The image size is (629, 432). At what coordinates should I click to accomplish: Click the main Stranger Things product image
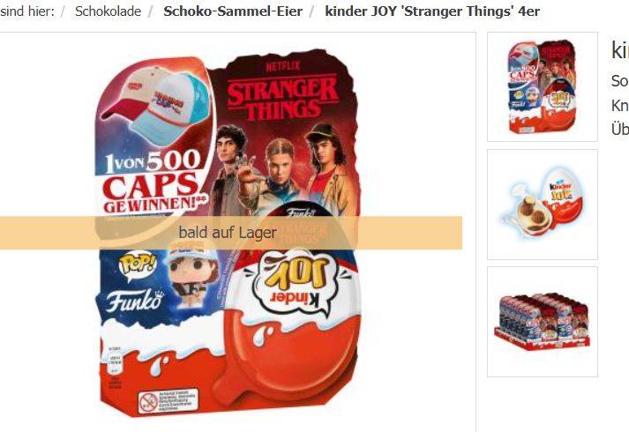(228, 233)
